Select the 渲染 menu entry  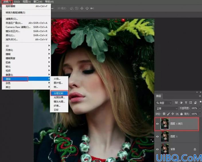[26, 79]
